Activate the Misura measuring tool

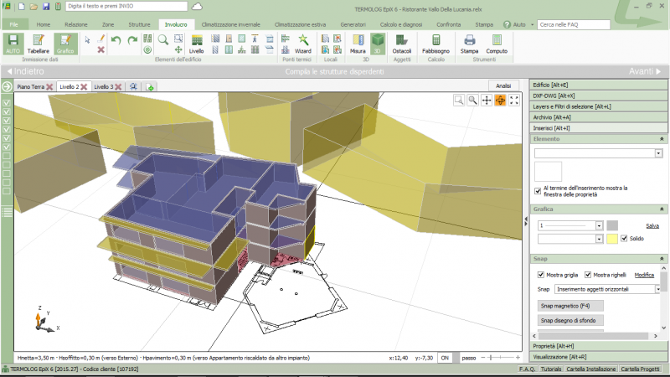pos(358,43)
